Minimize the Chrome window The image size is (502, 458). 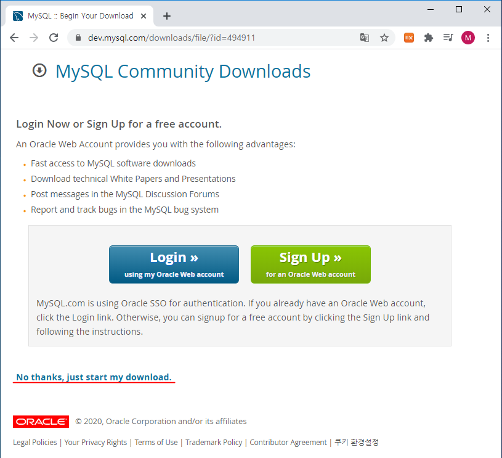(431, 10)
